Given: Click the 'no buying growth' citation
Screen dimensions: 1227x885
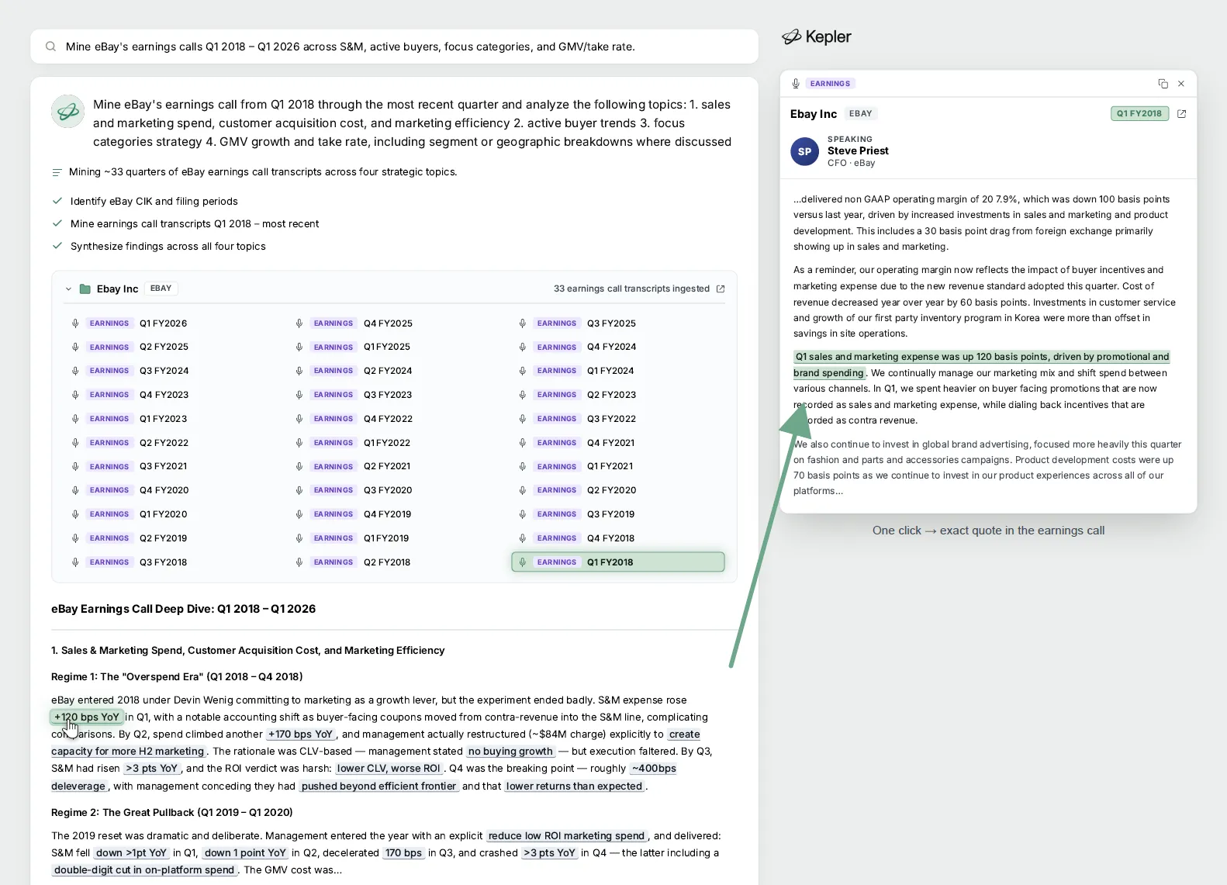Looking at the screenshot, I should click(510, 752).
